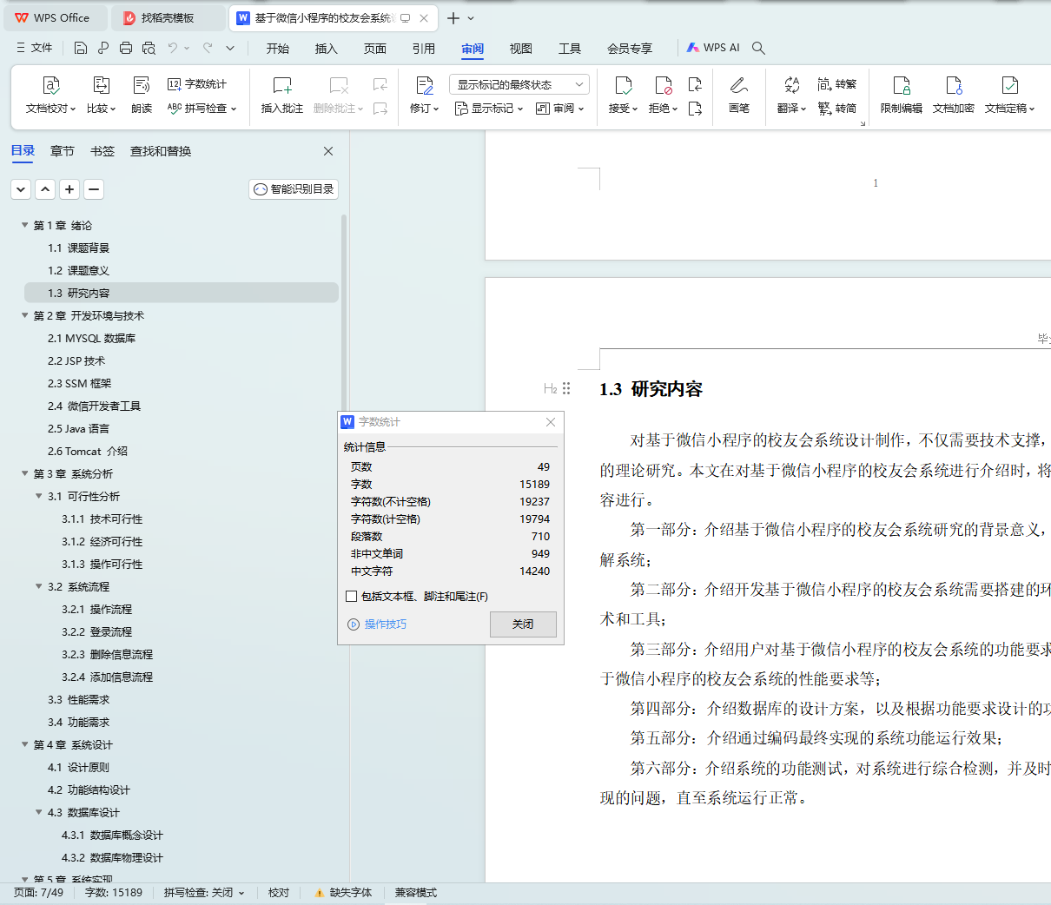This screenshot has height=905, width=1051.
Task: Click the 拒绝 reject changes icon
Action: tap(663, 85)
